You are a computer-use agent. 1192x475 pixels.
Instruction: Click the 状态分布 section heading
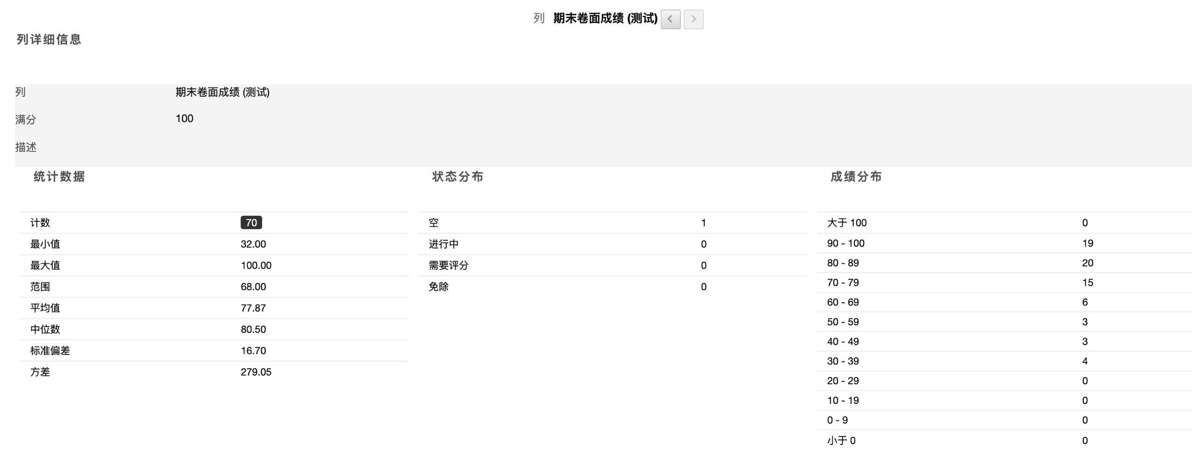click(x=458, y=177)
